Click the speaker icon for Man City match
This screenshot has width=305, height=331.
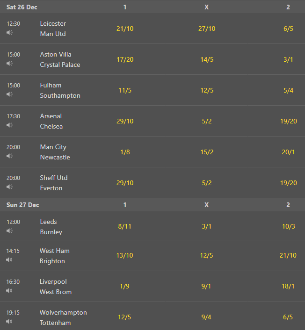9,156
